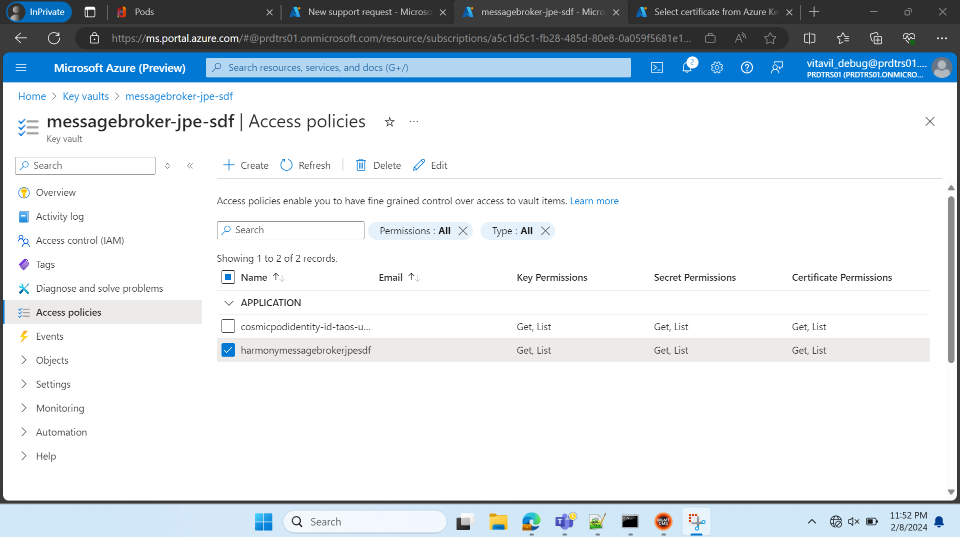The image size is (960, 537).
Task: Remove the Permissions filter
Action: (463, 231)
